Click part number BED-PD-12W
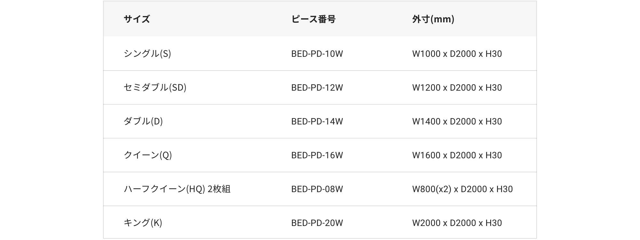This screenshot has width=640, height=240. pyautogui.click(x=317, y=87)
